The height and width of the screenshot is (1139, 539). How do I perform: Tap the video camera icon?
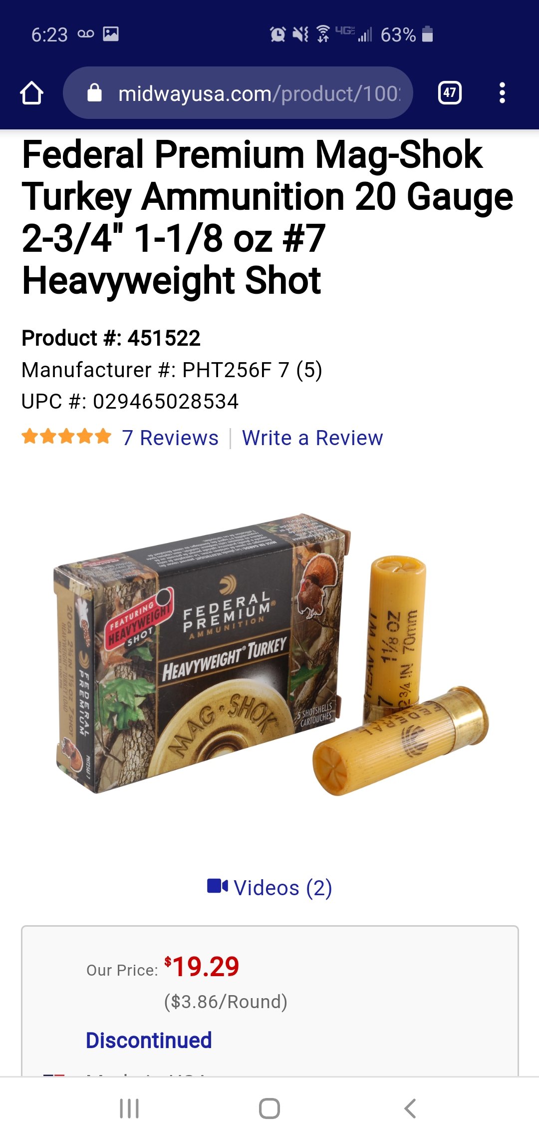[x=218, y=886]
